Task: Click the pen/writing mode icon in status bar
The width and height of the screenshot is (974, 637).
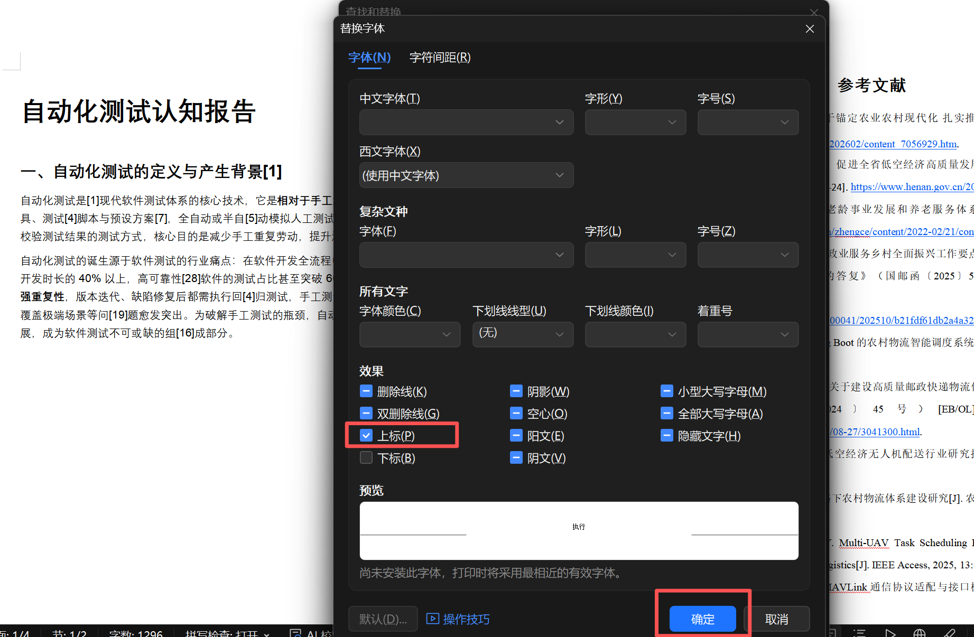Action: [950, 633]
